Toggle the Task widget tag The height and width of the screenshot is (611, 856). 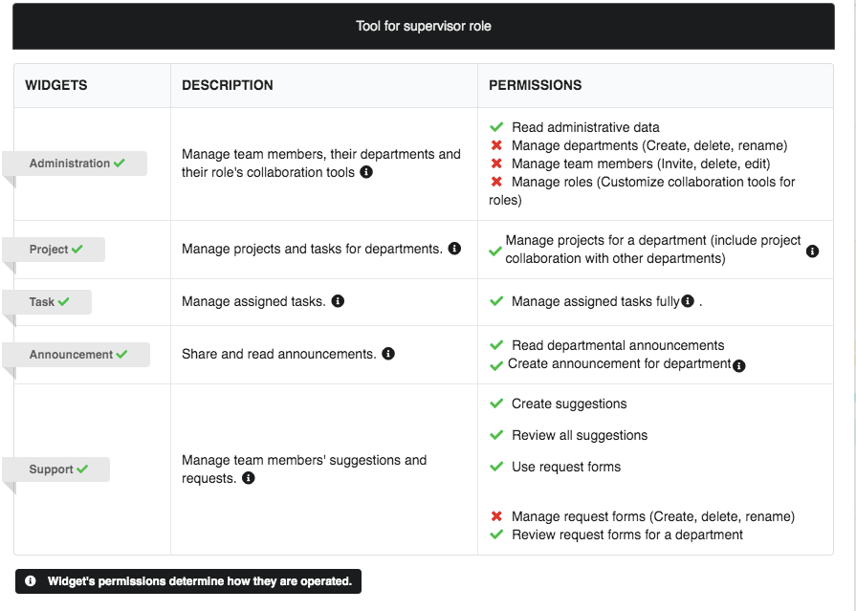pyautogui.click(x=49, y=302)
